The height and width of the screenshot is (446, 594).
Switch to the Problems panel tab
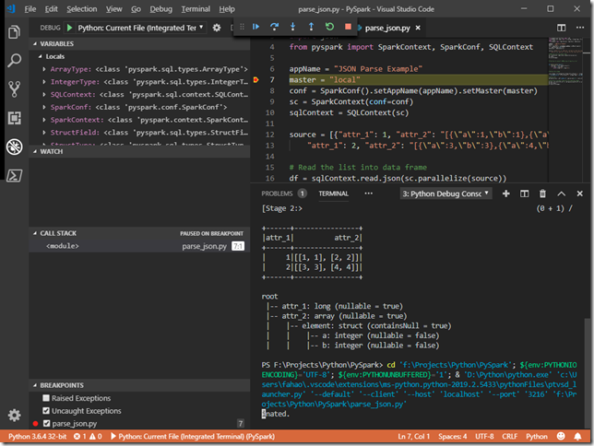(277, 194)
